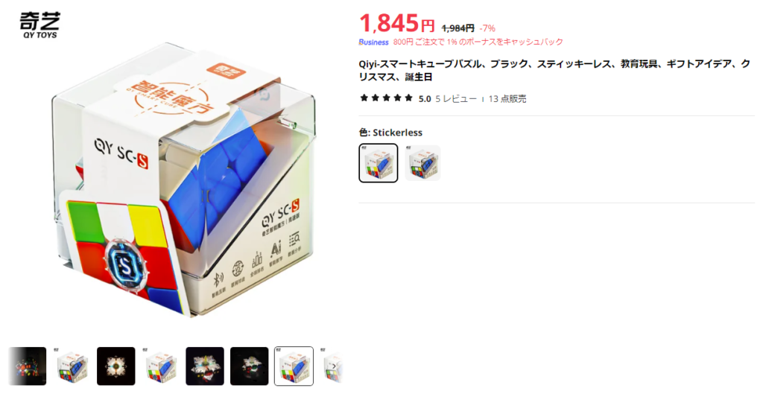Select the first faded dark thumbnail
This screenshot has height=394, width=763.
click(28, 366)
